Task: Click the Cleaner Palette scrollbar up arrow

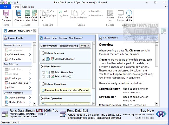Action: point(35,44)
